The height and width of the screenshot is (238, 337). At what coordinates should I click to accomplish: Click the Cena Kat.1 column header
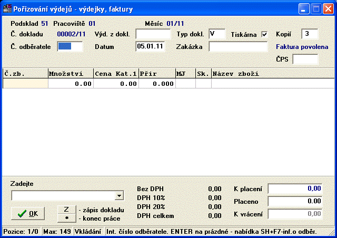click(116, 74)
